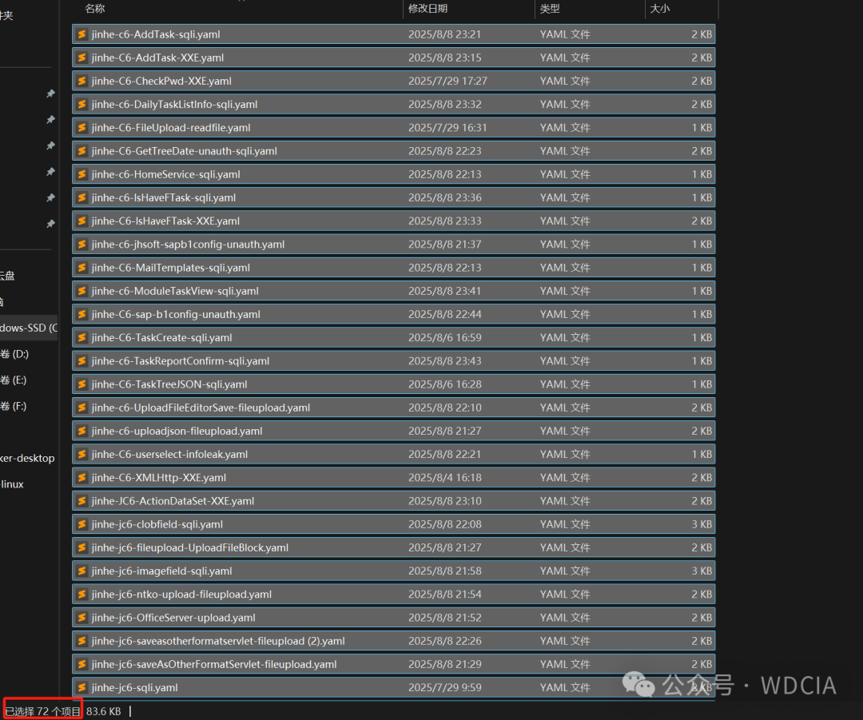Click the file icon of jinhe-C6-MailTemplates-sqli.yaml
Image resolution: width=863 pixels, height=720 pixels.
pyautogui.click(x=82, y=268)
